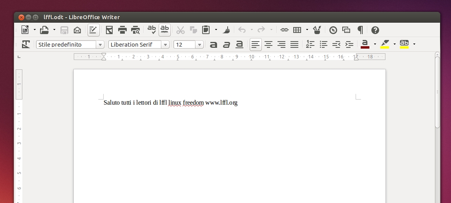The height and width of the screenshot is (203, 451).
Task: Click the Cut scissors icon
Action: coord(180,30)
